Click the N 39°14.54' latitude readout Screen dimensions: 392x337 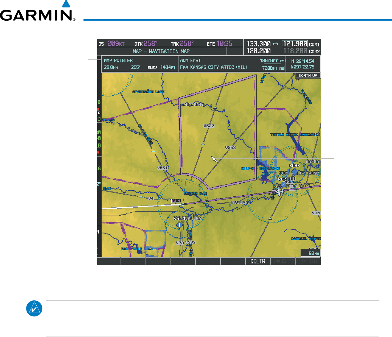[x=303, y=61]
